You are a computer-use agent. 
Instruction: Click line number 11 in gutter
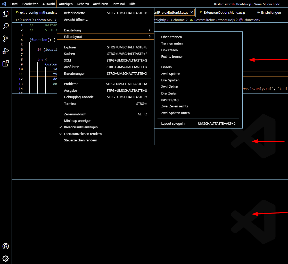(x=21, y=74)
